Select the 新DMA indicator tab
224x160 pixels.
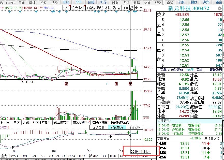tap(93, 156)
